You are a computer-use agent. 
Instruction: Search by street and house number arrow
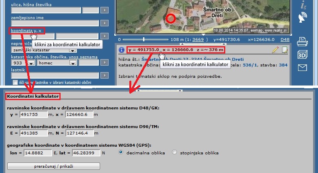click(x=105, y=10)
